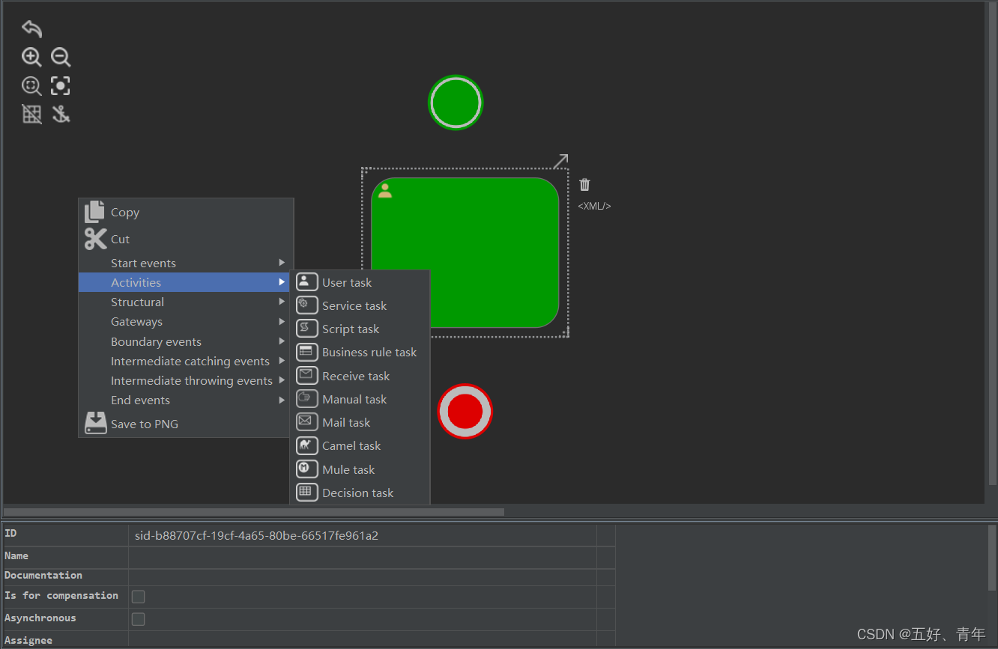Click the scissors Cut icon
The image size is (998, 649).
point(95,239)
